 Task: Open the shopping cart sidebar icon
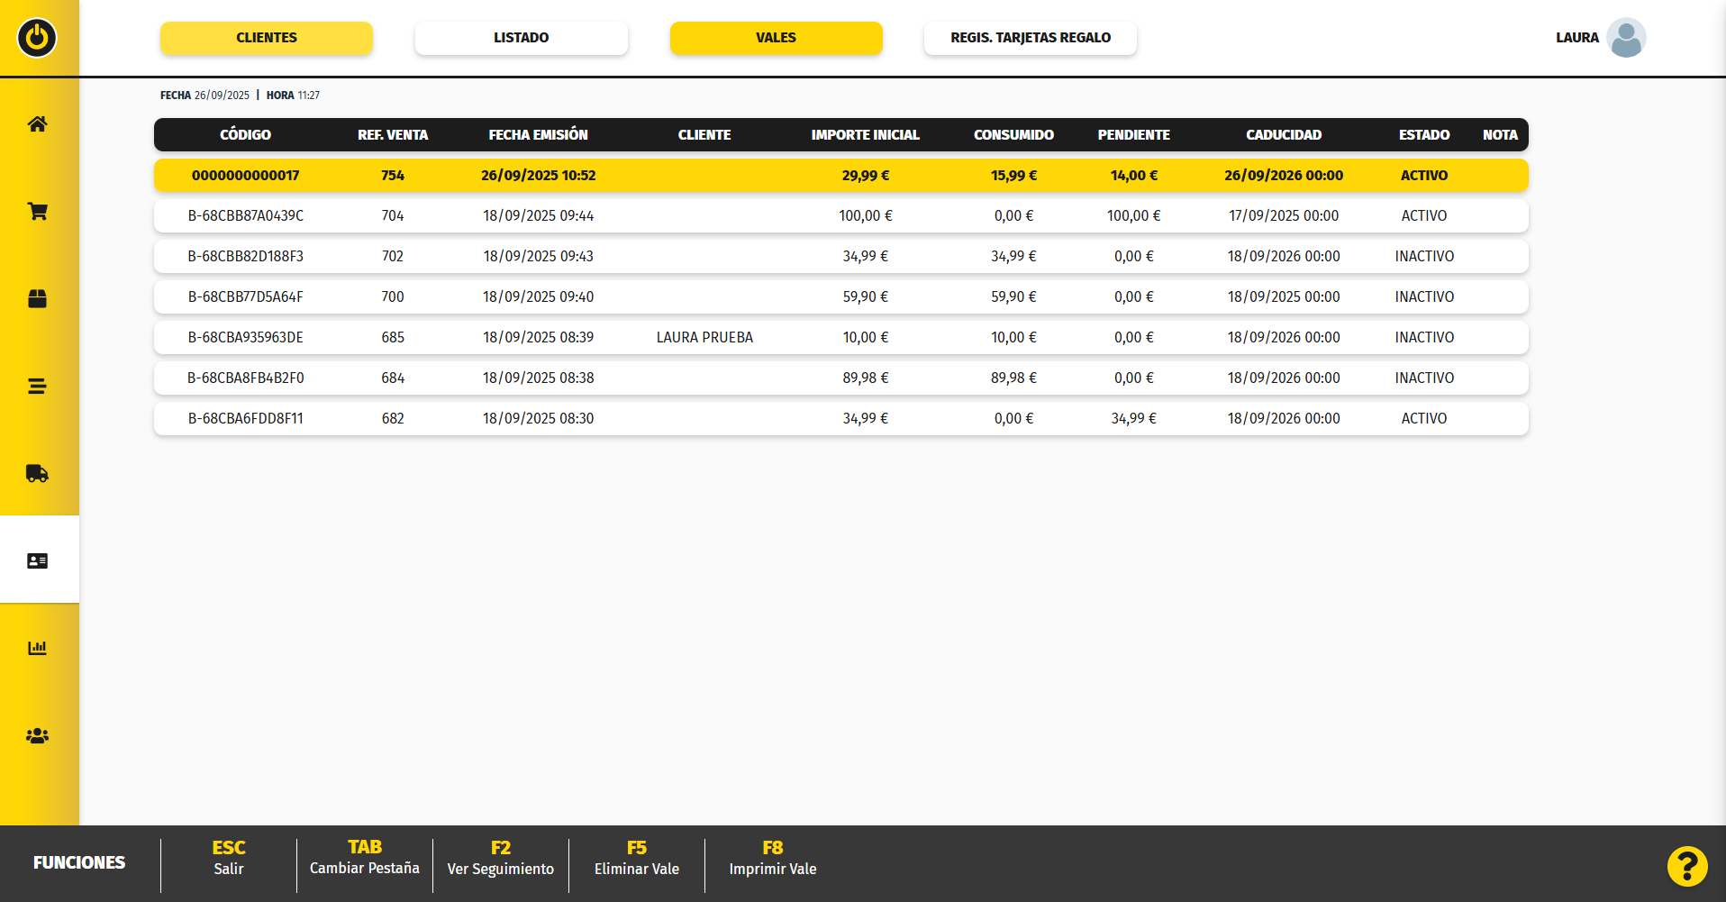pyautogui.click(x=37, y=212)
